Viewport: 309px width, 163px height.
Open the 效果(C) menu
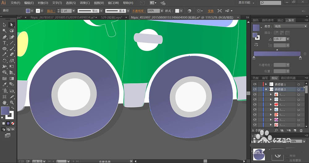(x=85, y=3)
